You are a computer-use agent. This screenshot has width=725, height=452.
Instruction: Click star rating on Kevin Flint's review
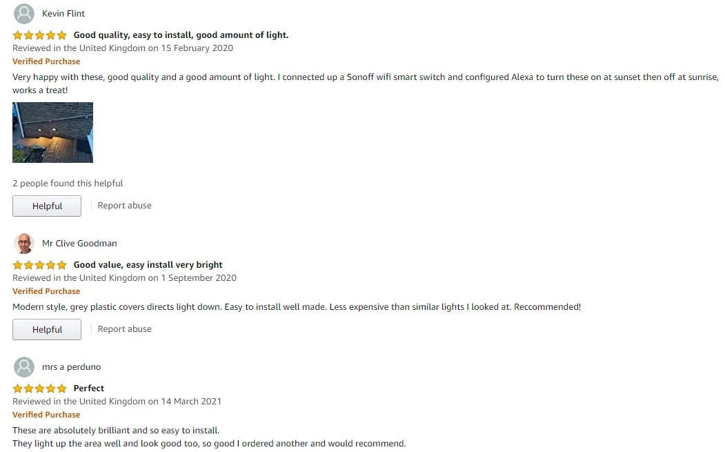point(39,35)
